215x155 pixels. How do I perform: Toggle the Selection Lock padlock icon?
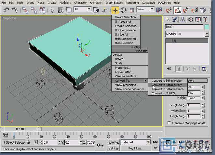(29, 142)
